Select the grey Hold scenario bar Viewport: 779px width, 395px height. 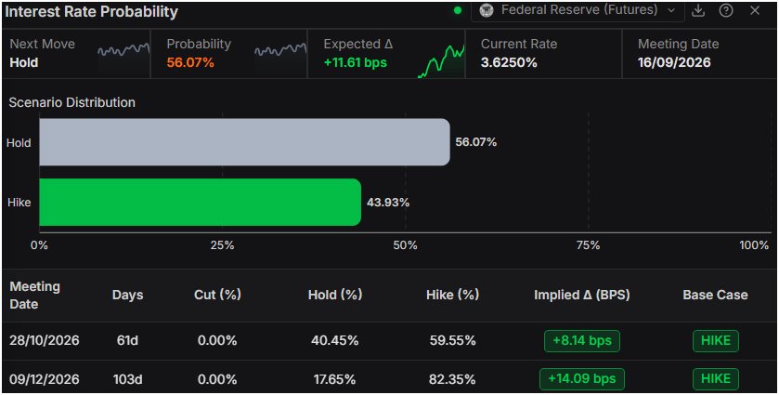[244, 142]
